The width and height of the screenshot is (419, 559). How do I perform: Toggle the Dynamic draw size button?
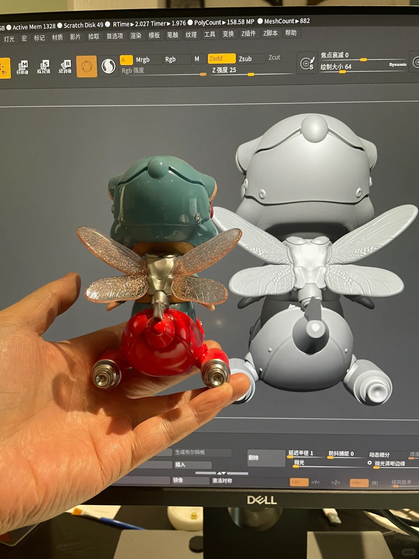[x=398, y=64]
